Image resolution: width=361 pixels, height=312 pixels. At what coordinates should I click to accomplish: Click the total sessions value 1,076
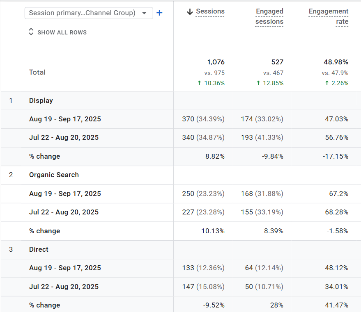[216, 62]
